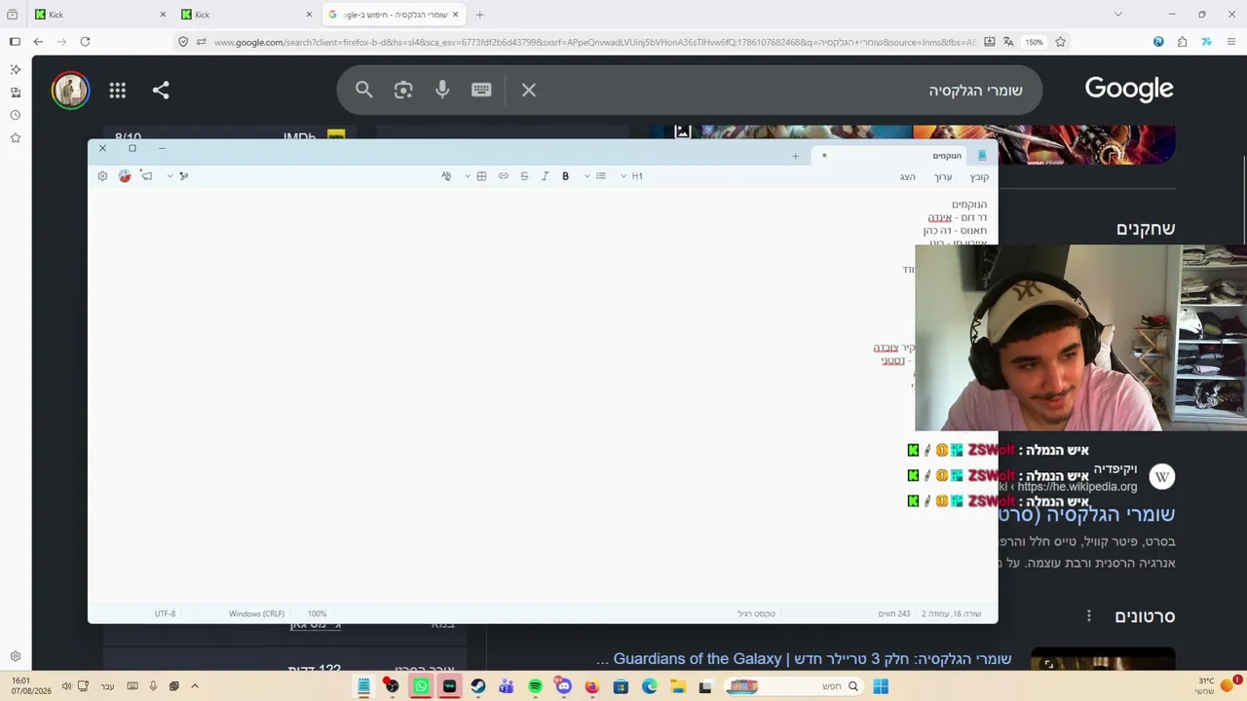1247x701 pixels.
Task: Open a new browser tab
Action: pos(479,15)
